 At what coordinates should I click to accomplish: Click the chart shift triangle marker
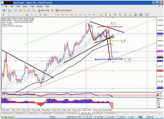[113, 18]
